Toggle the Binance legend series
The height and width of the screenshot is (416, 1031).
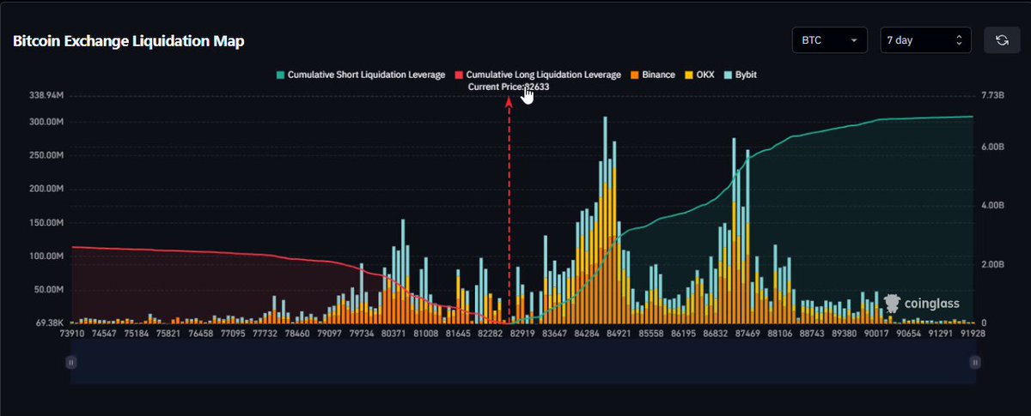pos(652,75)
